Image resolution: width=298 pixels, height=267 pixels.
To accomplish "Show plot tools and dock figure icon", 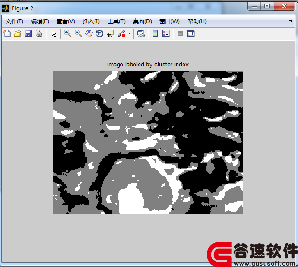I will click(x=191, y=34).
